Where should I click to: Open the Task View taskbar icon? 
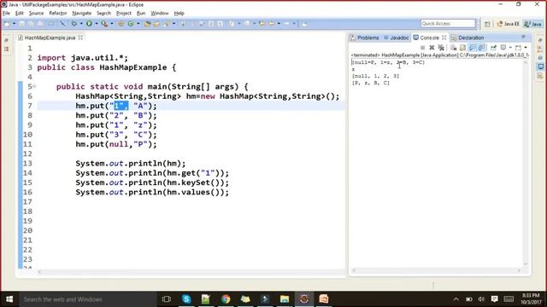point(167,299)
